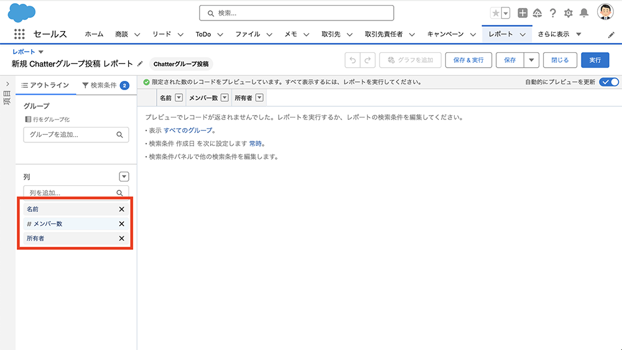Click the blue 実行 button
Image resolution: width=622 pixels, height=350 pixels.
click(595, 60)
